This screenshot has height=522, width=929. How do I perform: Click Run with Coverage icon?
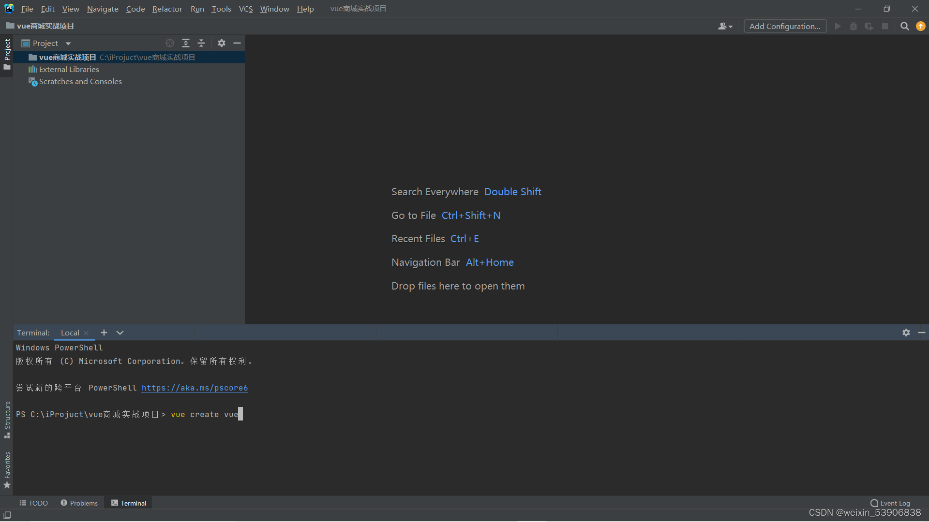point(869,26)
